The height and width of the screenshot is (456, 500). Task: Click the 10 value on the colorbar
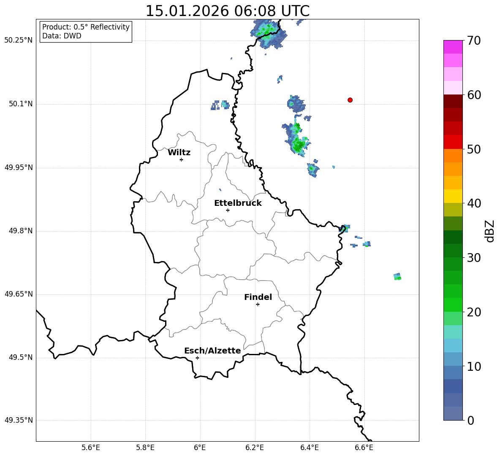474,366
